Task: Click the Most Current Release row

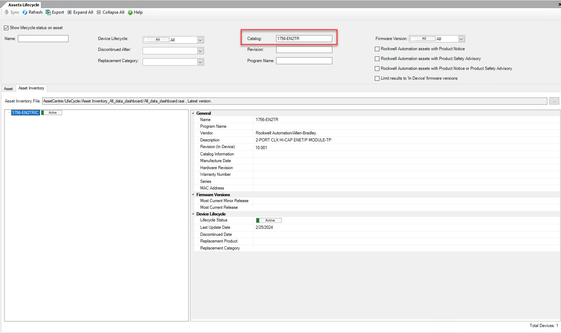Action: point(377,207)
